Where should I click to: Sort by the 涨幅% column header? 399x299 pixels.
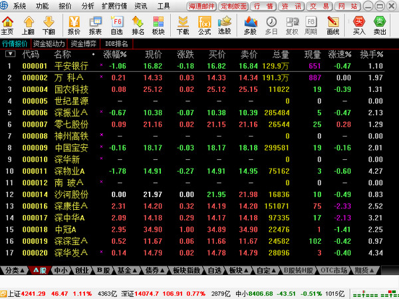pyautogui.click(x=114, y=55)
